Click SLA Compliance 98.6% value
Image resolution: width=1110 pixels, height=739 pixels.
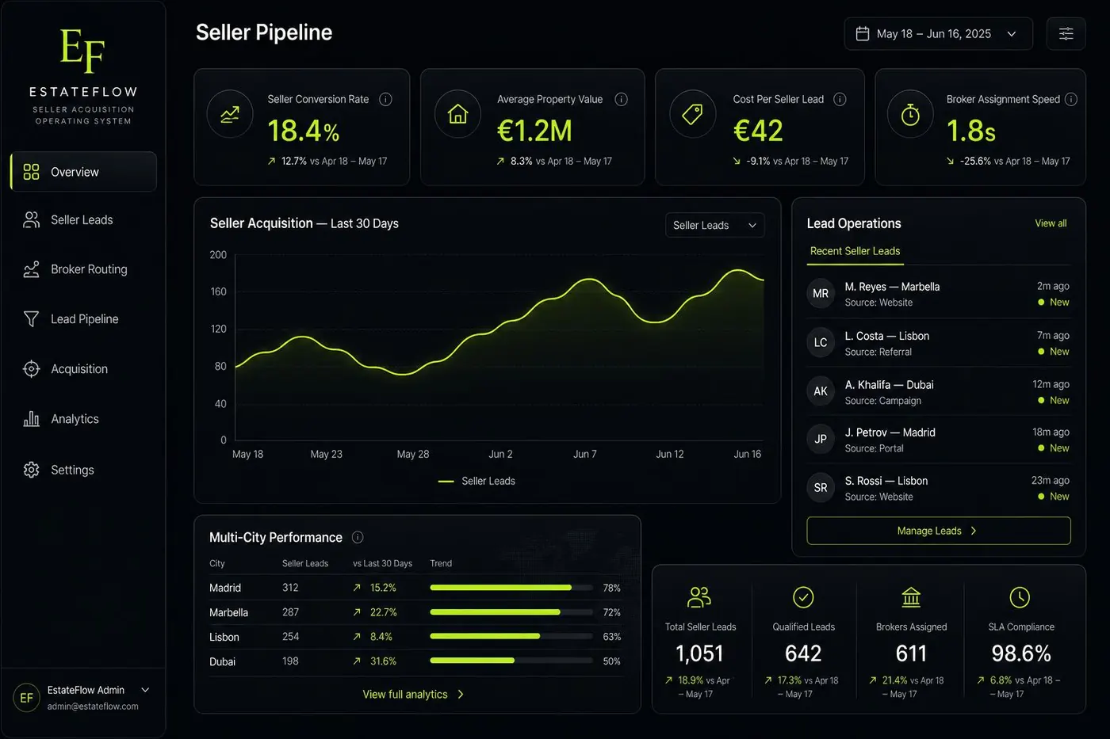pyautogui.click(x=1021, y=653)
